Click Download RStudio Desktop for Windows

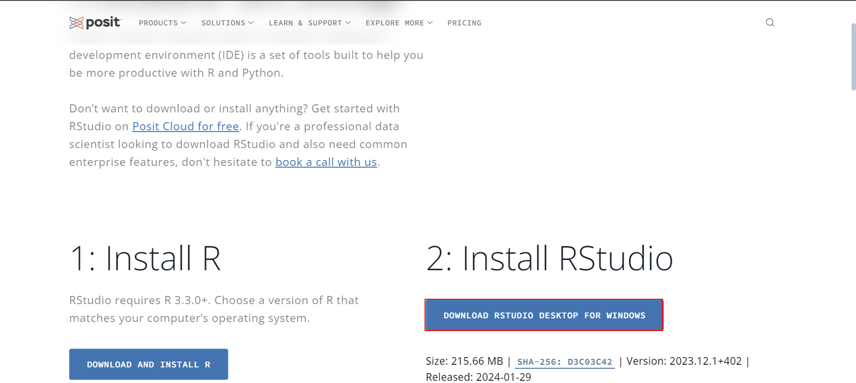[x=544, y=315]
